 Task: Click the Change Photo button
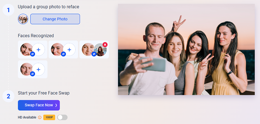[x=55, y=19]
